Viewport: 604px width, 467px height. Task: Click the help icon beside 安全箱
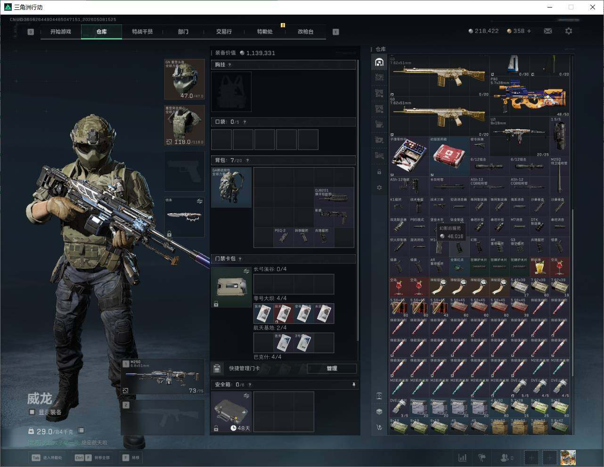click(x=250, y=385)
